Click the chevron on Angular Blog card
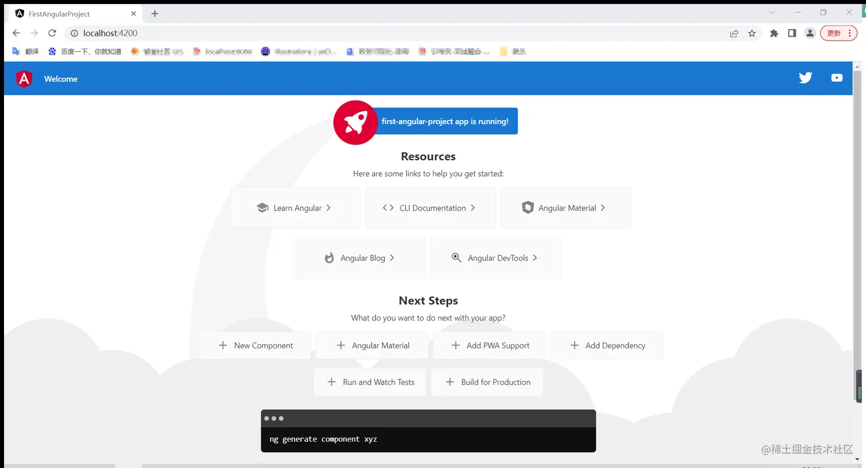 point(392,257)
